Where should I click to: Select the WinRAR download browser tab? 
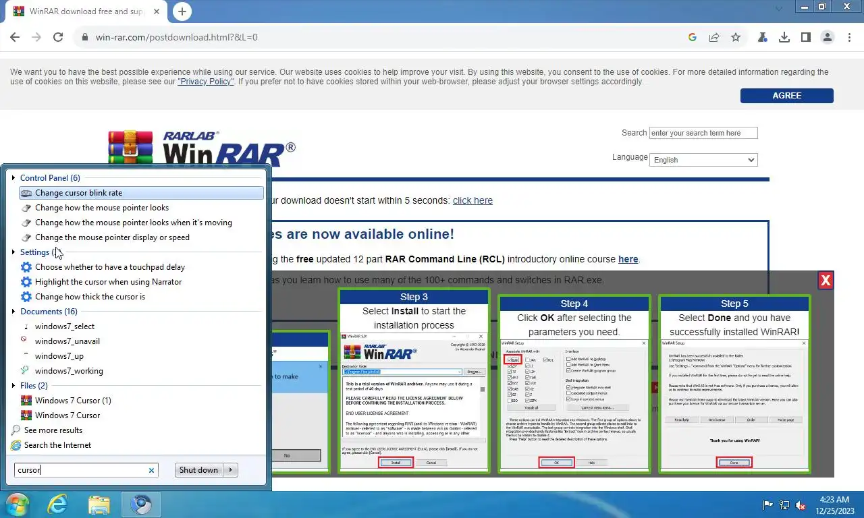click(85, 11)
